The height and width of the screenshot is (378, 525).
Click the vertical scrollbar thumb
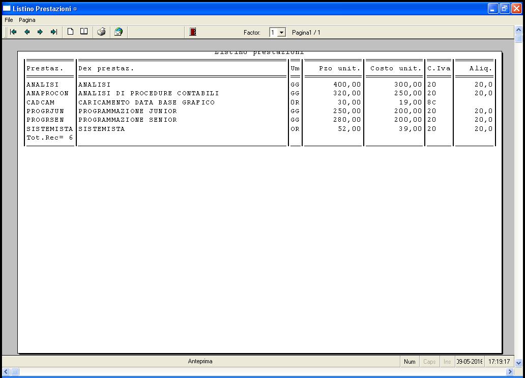tap(518, 38)
